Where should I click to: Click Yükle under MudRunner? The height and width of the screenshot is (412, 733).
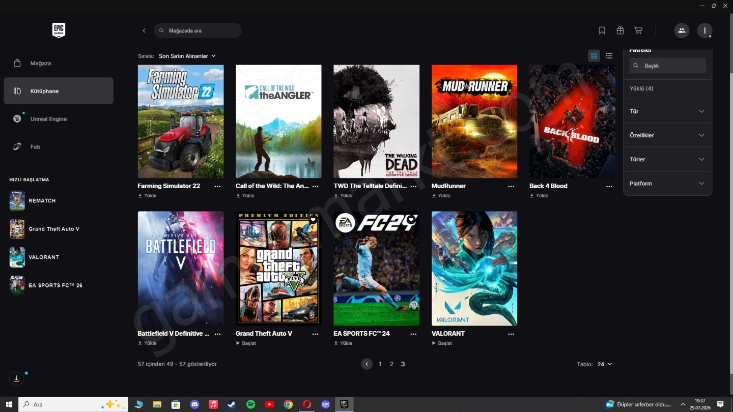pyautogui.click(x=441, y=196)
